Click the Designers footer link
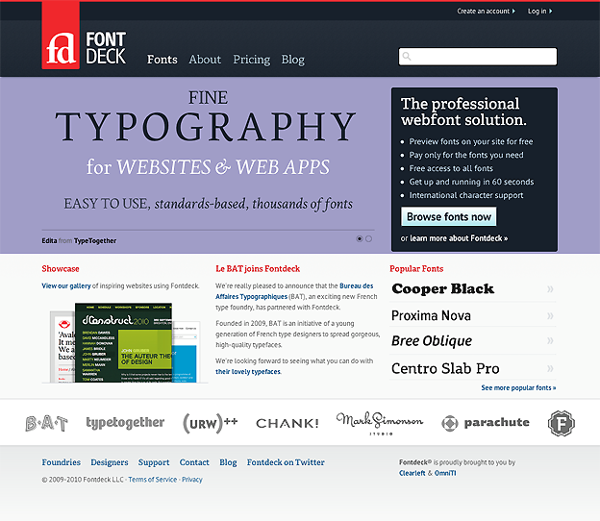The height and width of the screenshot is (521, 600). tap(110, 462)
